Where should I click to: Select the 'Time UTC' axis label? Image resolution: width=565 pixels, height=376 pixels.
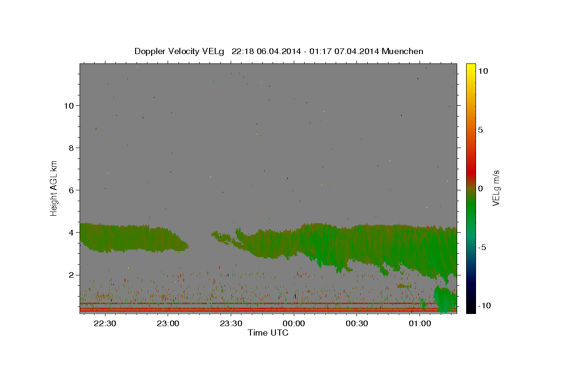(268, 333)
